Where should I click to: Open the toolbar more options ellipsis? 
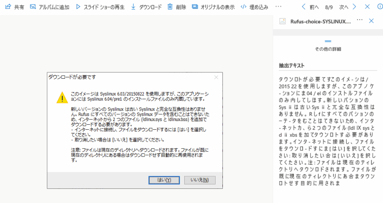tap(278, 6)
